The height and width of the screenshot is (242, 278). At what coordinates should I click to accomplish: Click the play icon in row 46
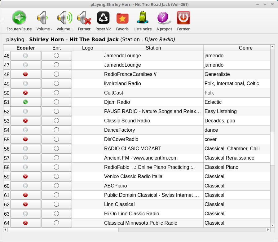(25, 56)
